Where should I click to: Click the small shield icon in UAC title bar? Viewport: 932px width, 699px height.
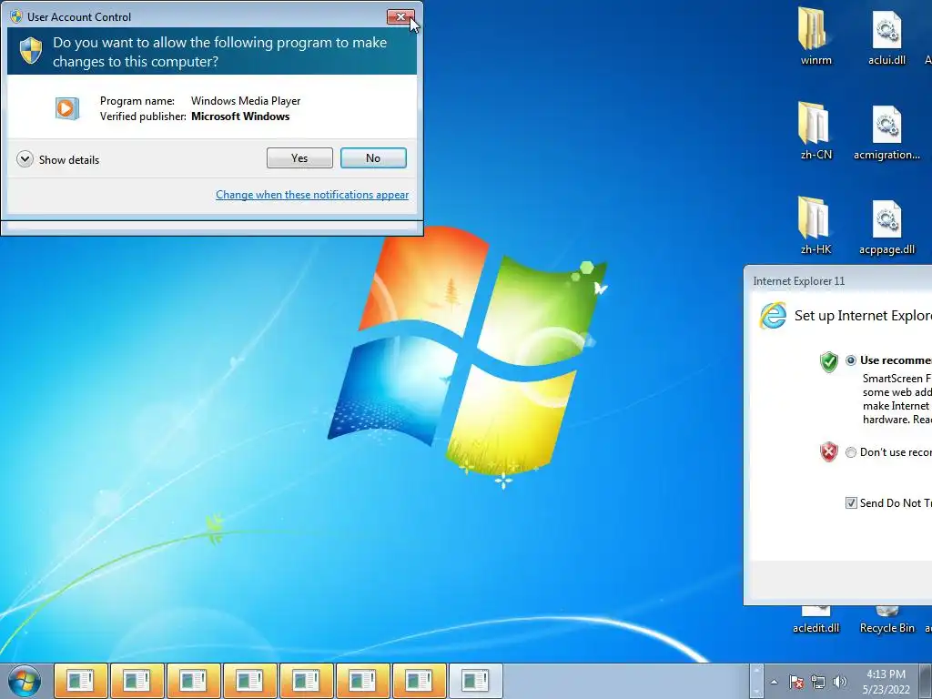(x=16, y=16)
